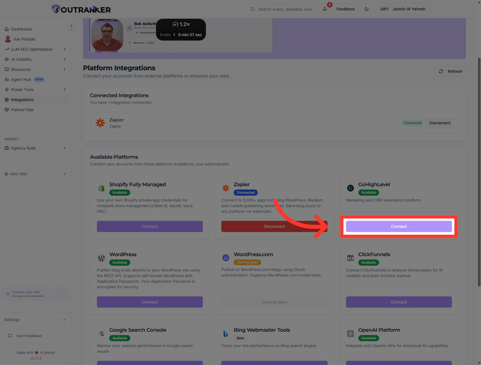Viewport: 481px width, 365px height.
Task: Expand the Resources submenu arrow
Action: tap(65, 70)
